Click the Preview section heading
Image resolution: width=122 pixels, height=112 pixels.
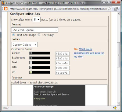pos(17,78)
